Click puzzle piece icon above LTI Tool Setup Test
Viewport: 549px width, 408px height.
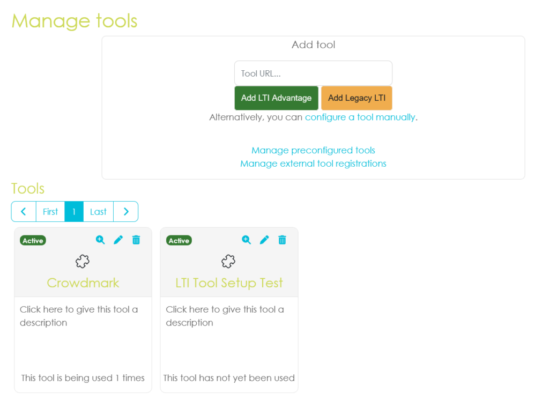point(228,261)
